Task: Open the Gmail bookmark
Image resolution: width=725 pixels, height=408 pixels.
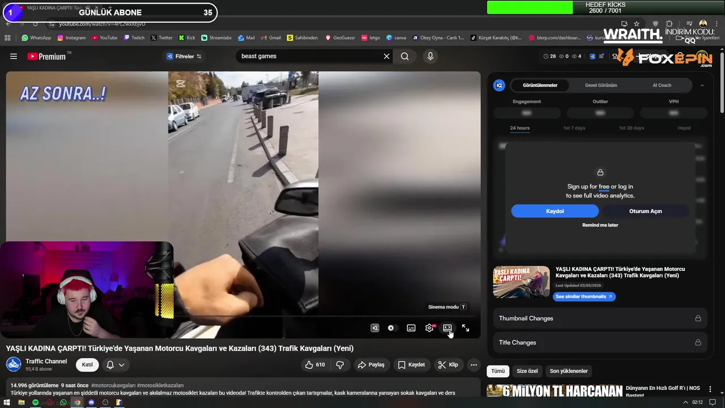Action: click(270, 38)
